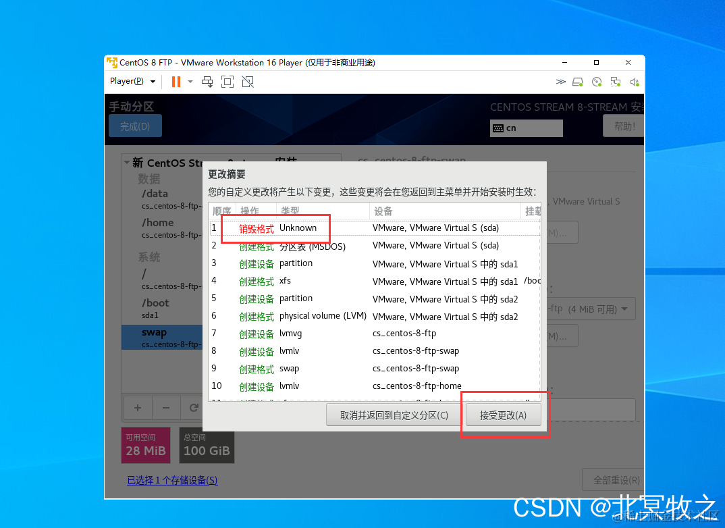The image size is (725, 528).
Task: Select row 10 lvmlv cs_centos-8-ftp-home
Action: 375,386
